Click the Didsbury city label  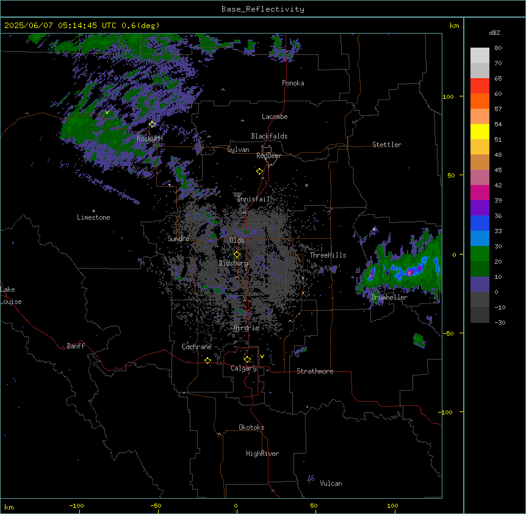coord(234,263)
